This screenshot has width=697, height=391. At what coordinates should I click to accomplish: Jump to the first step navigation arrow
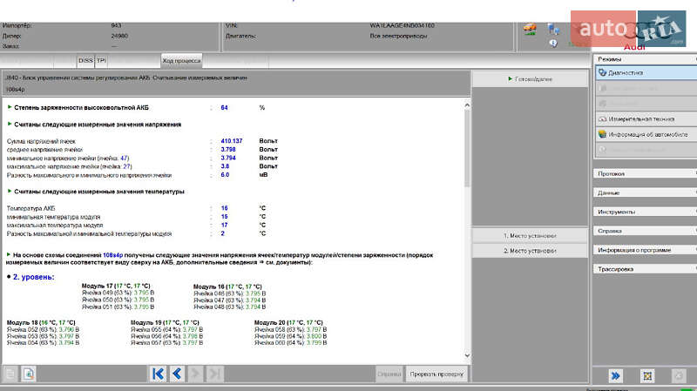(x=159, y=374)
